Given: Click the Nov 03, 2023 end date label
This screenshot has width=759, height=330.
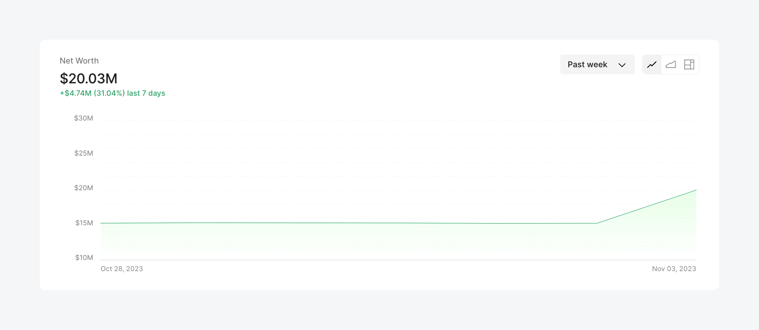Looking at the screenshot, I should pyautogui.click(x=674, y=269).
